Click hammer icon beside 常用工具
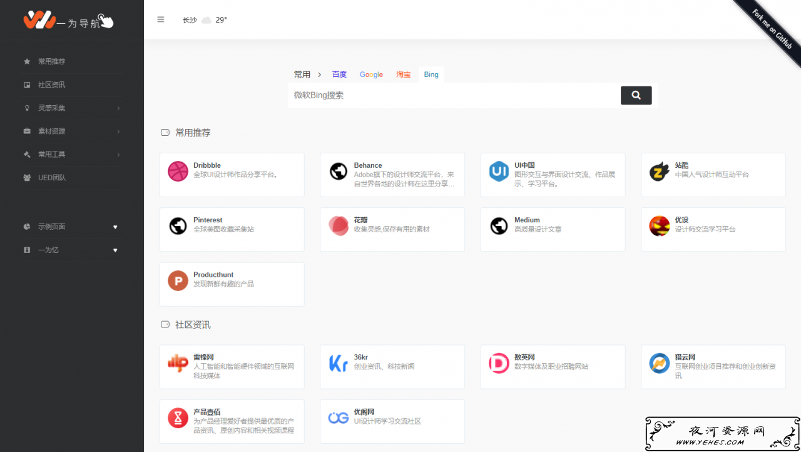This screenshot has width=801, height=452. (x=27, y=154)
